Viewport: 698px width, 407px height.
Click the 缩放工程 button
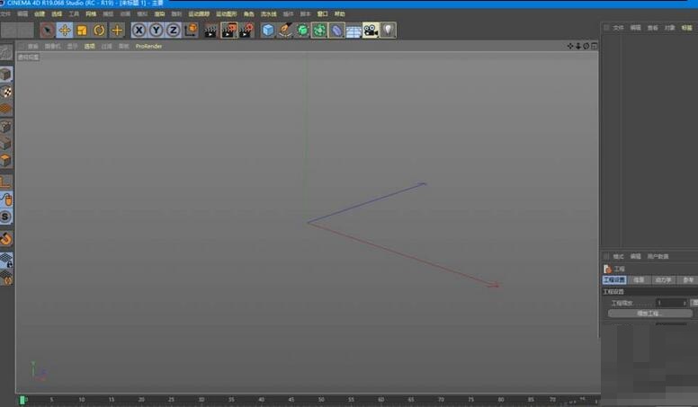click(650, 314)
